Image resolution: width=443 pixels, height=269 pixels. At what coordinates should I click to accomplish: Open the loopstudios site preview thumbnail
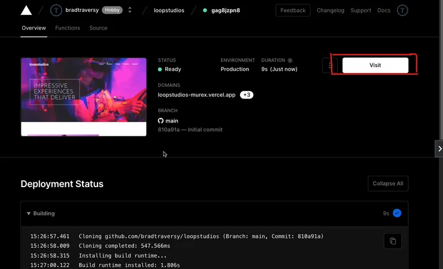(x=84, y=97)
